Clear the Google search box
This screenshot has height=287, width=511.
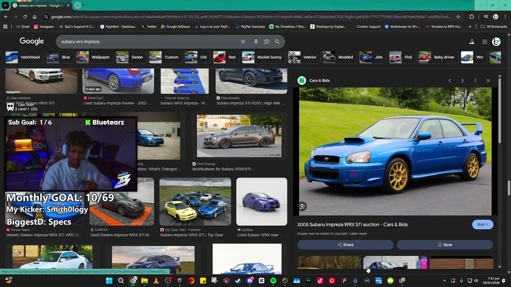(243, 41)
